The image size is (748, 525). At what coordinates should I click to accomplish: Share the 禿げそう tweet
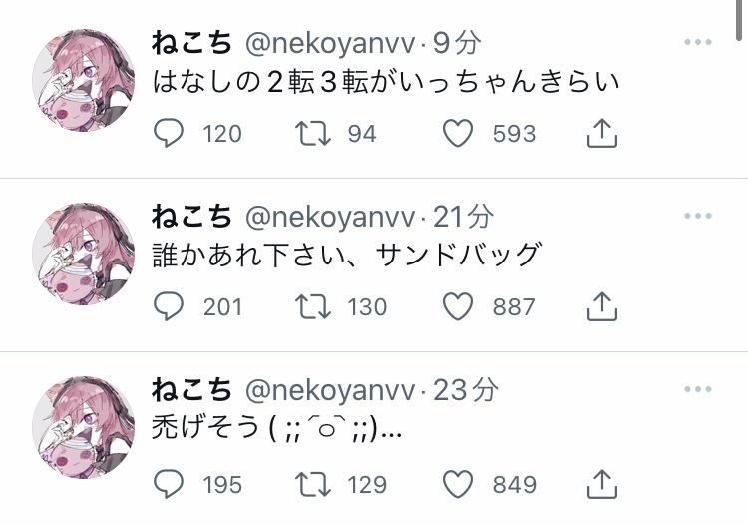[x=601, y=485]
